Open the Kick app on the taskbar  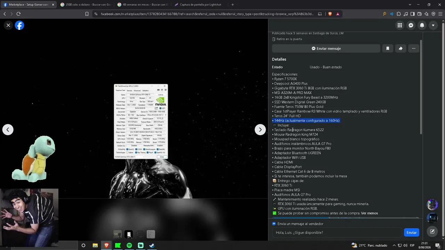tap(118, 245)
